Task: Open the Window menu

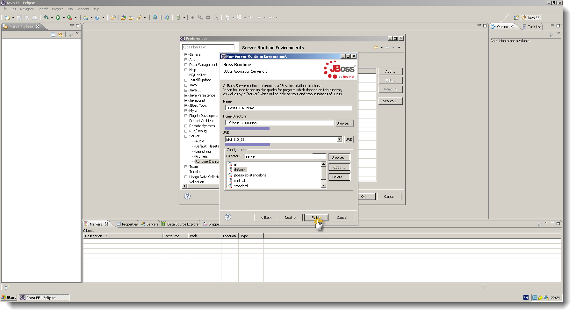Action: pos(83,9)
